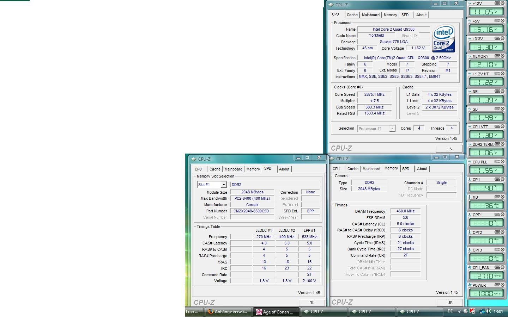
Task: Open settings icon of the +1.2V HT sensor
Action: pos(497,74)
